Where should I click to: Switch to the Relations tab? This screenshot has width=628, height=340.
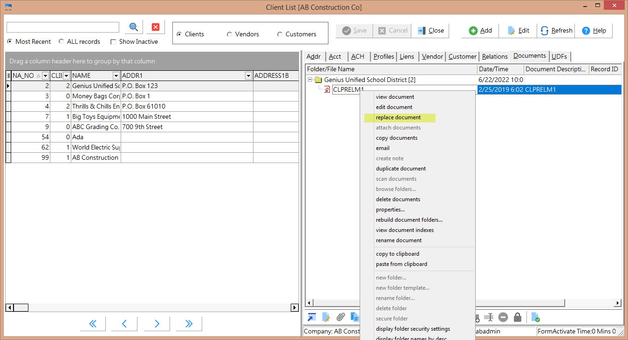coord(495,56)
